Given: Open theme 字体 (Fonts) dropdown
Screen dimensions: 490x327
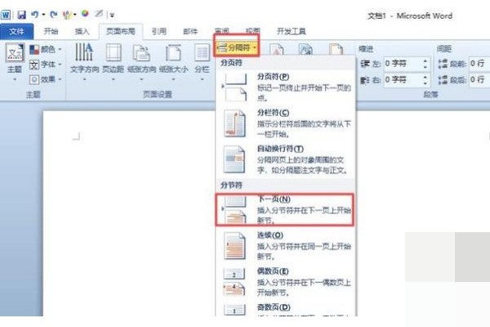Looking at the screenshot, I should tap(46, 65).
